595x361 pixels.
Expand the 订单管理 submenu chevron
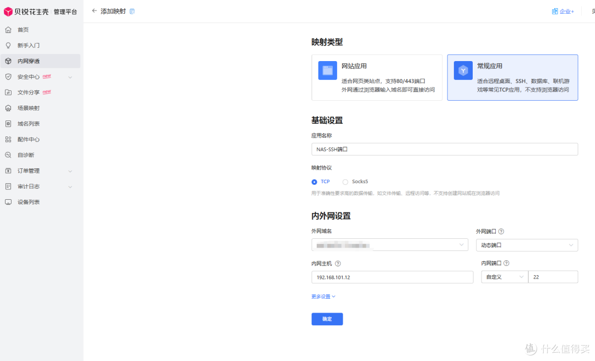point(70,171)
